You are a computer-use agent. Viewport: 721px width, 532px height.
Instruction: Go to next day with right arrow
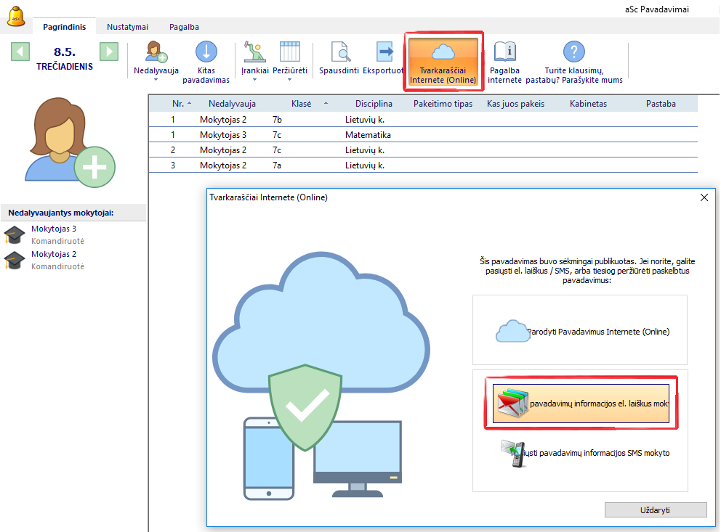click(108, 52)
